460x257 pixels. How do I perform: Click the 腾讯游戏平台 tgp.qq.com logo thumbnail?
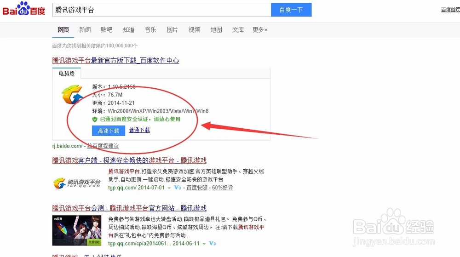(x=77, y=183)
